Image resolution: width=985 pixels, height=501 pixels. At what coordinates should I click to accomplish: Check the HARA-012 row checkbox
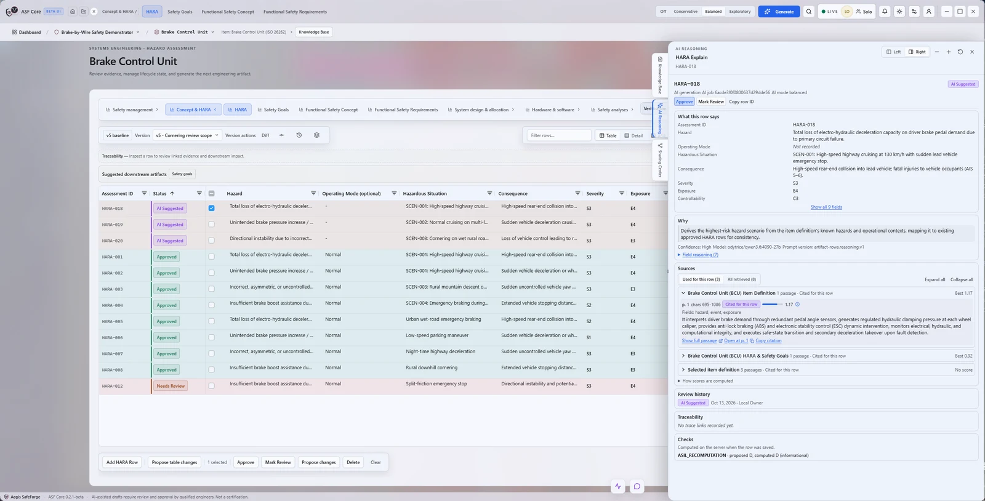click(x=211, y=386)
